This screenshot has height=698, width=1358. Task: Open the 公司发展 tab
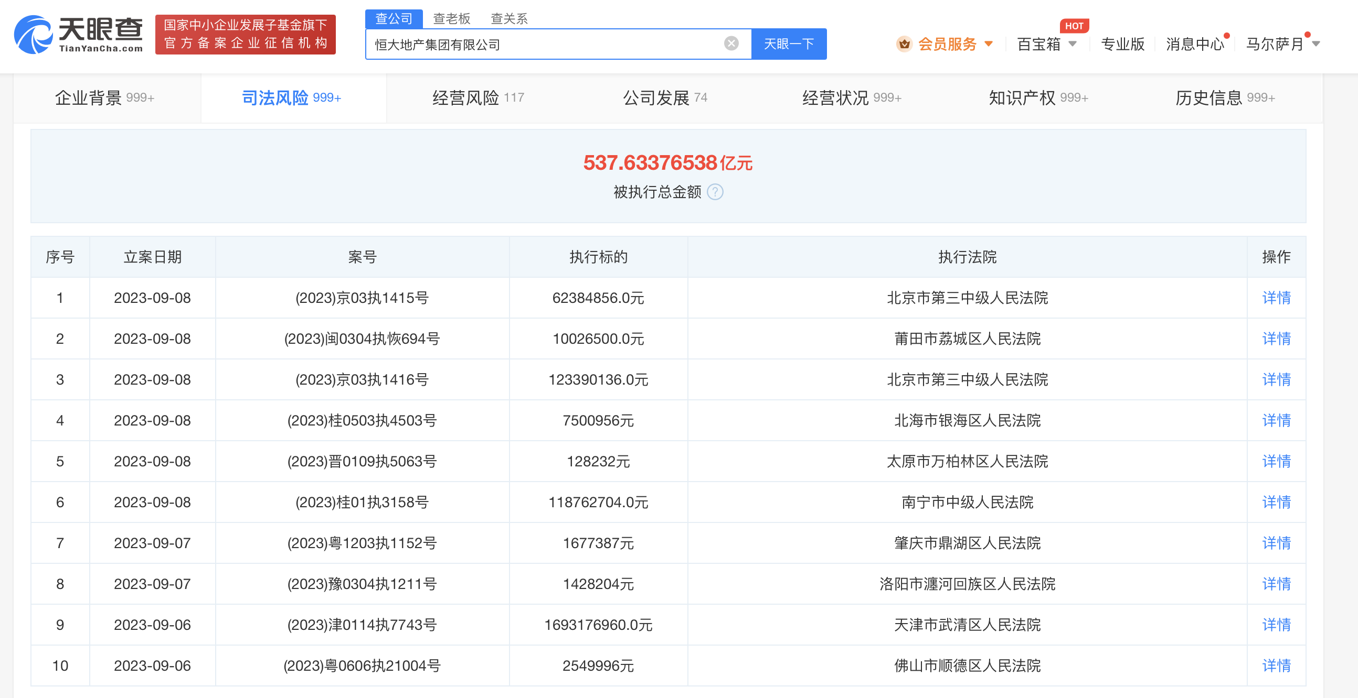(665, 97)
